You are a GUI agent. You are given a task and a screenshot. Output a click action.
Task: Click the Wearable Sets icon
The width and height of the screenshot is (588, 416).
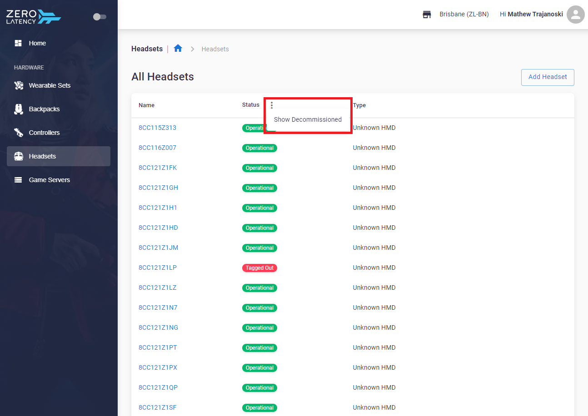point(18,85)
